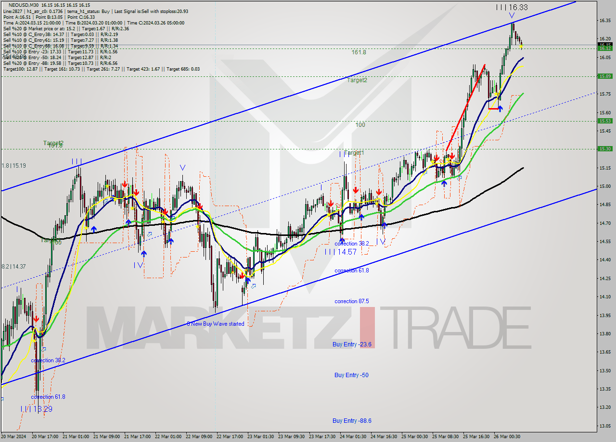Click the green 15.30 price tag

click(605, 148)
